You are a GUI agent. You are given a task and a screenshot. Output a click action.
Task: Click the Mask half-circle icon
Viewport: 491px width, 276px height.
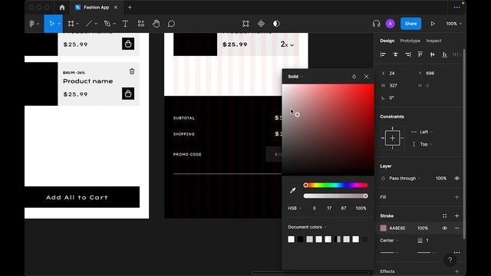276,24
